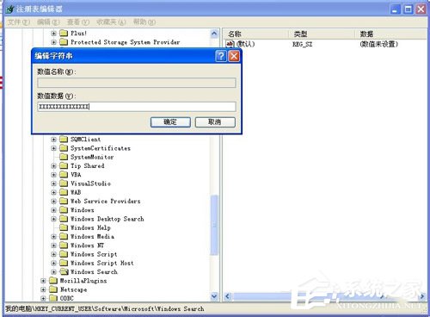Expand the SystemCertificates key
Image resolution: width=430 pixels, height=317 pixels.
[53, 148]
